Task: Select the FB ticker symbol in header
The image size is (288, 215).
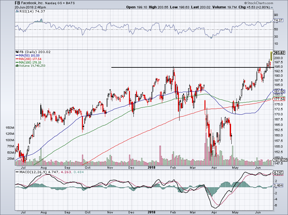Action: coord(17,3)
